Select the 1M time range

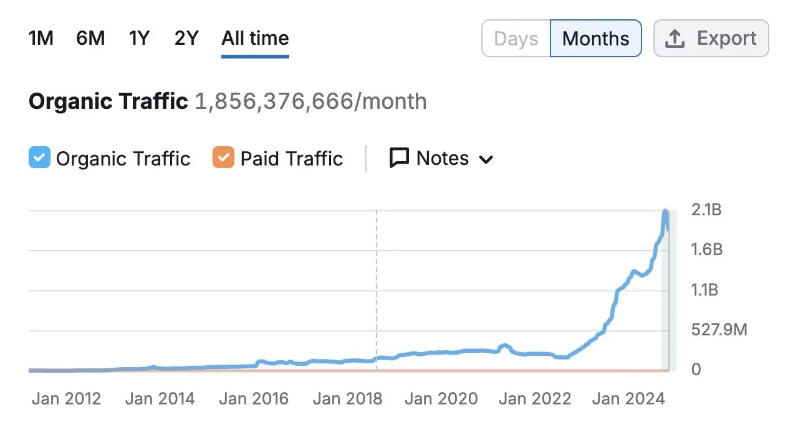click(40, 38)
